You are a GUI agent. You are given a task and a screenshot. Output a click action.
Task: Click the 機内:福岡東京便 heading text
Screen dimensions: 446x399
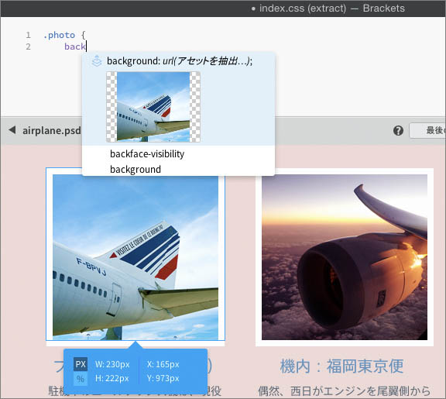click(342, 366)
